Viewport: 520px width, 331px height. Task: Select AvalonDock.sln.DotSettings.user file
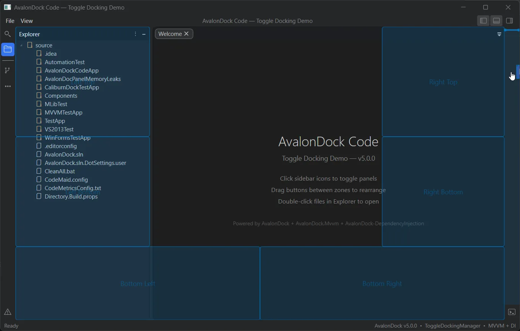pyautogui.click(x=85, y=163)
